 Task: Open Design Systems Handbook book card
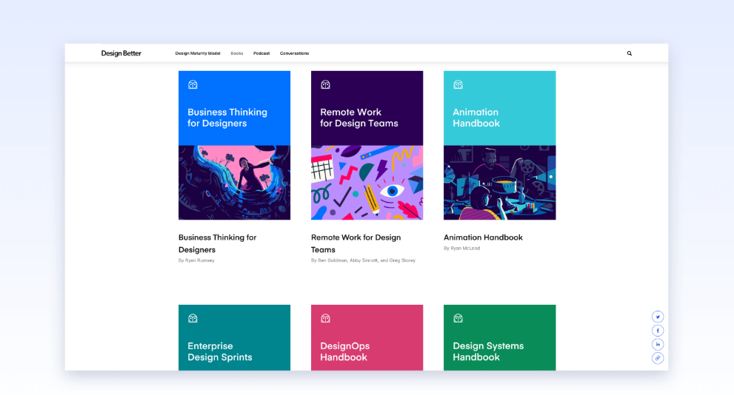499,337
